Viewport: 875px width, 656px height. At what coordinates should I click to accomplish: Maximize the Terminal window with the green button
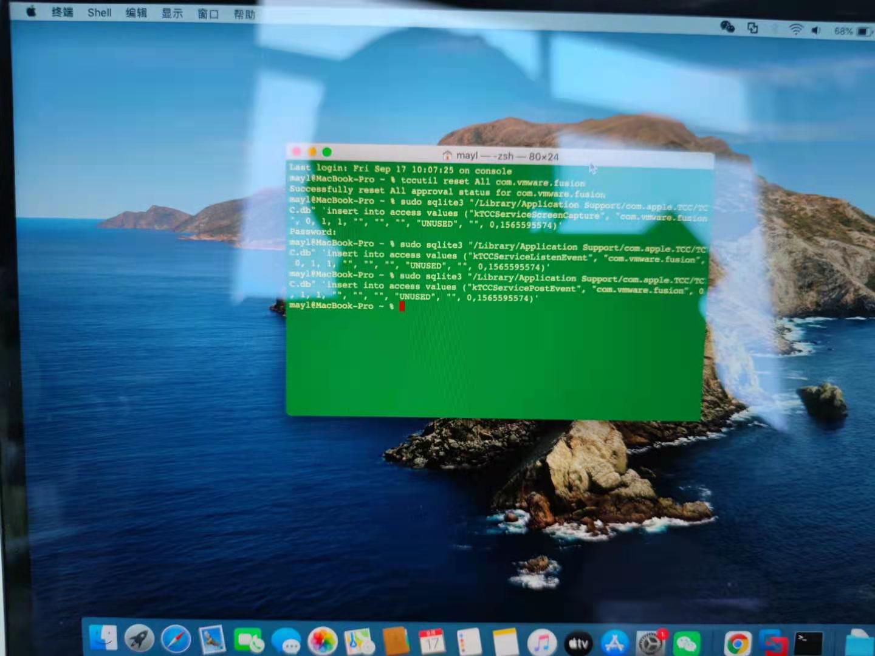(327, 152)
